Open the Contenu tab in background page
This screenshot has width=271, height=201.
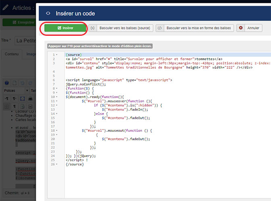(12, 54)
